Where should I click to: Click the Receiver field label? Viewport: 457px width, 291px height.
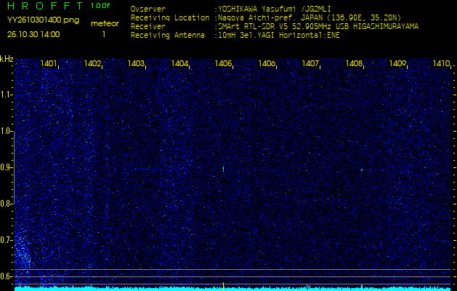(148, 27)
